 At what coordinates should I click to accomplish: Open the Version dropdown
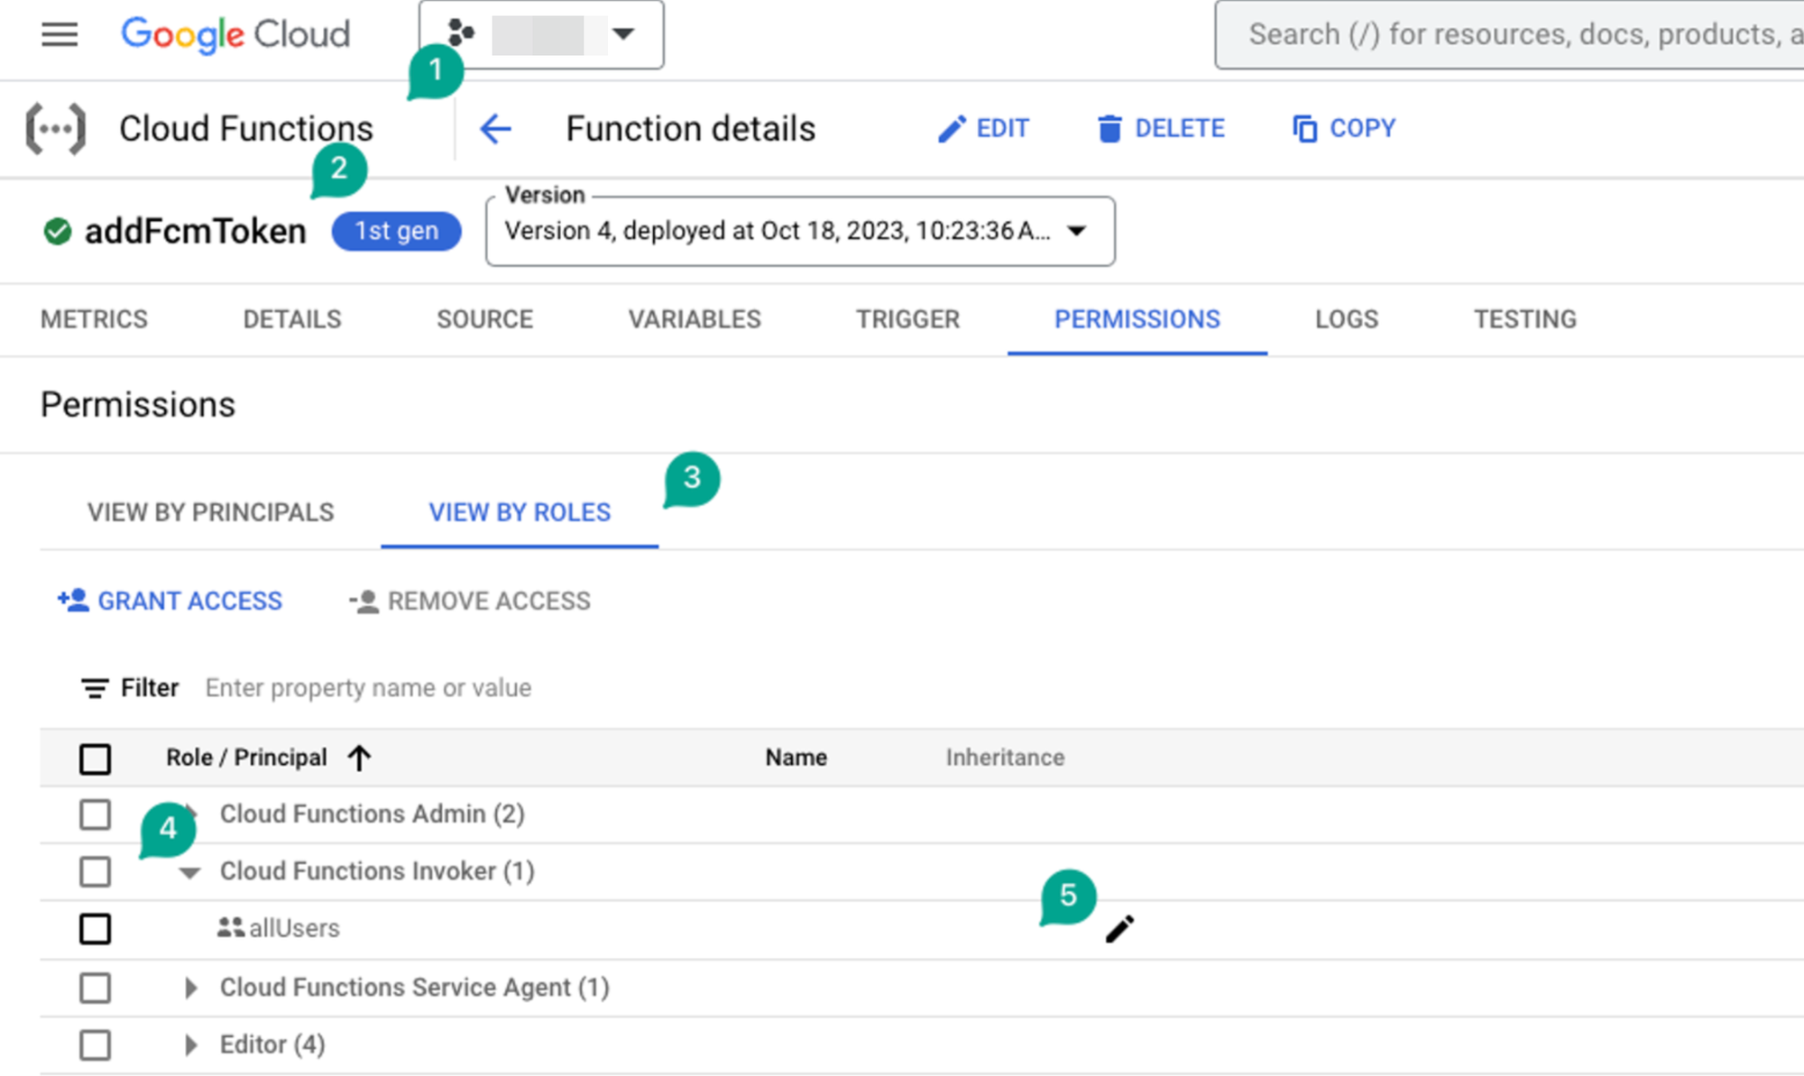pos(800,232)
